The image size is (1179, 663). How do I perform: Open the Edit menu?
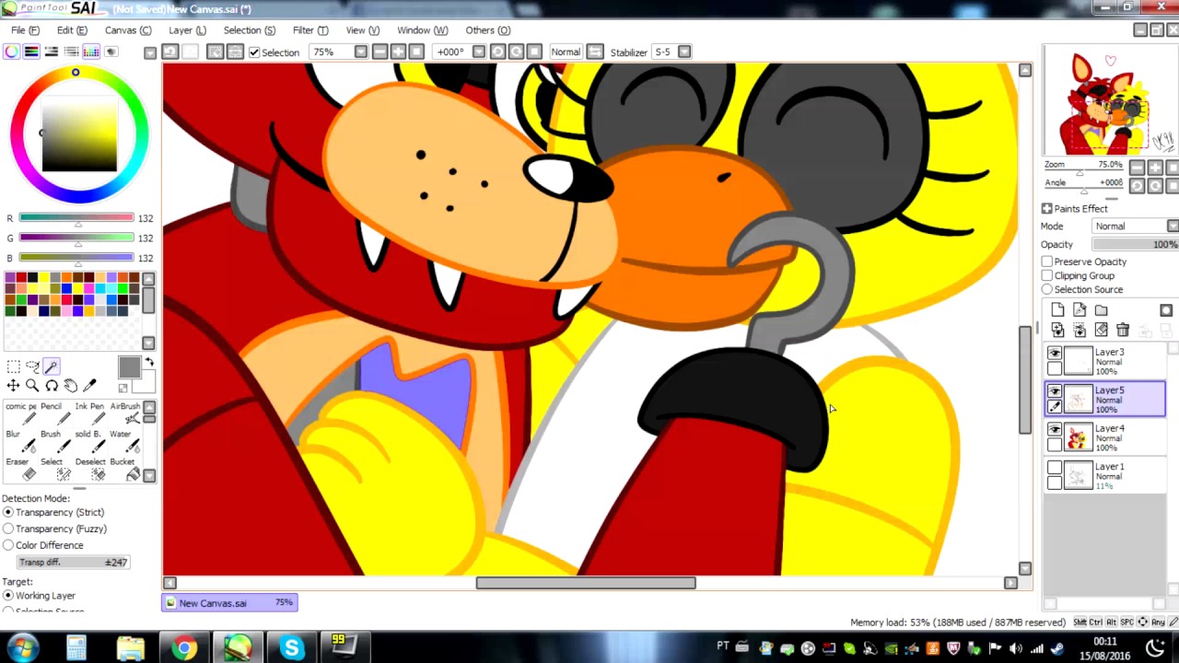coord(72,30)
